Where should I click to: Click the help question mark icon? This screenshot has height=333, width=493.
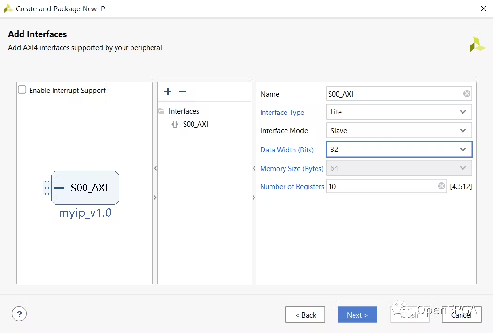[x=19, y=314]
